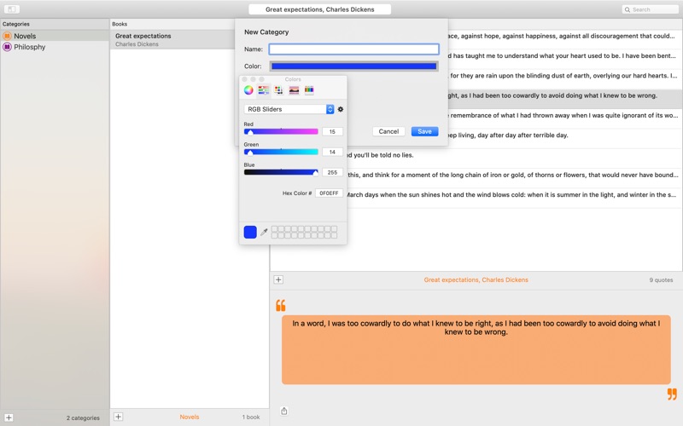Open the image palettes tab
Image resolution: width=683 pixels, height=426 pixels.
coord(294,90)
